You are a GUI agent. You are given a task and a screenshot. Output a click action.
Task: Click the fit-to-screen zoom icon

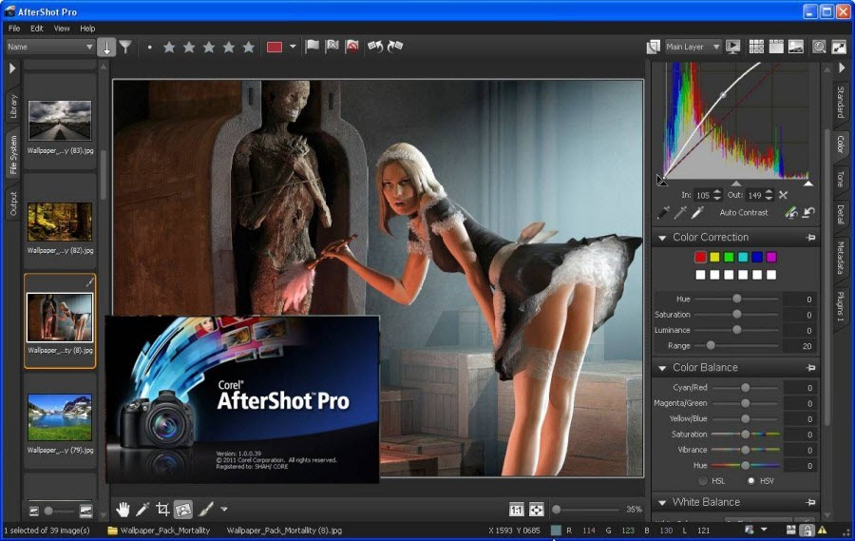point(536,509)
